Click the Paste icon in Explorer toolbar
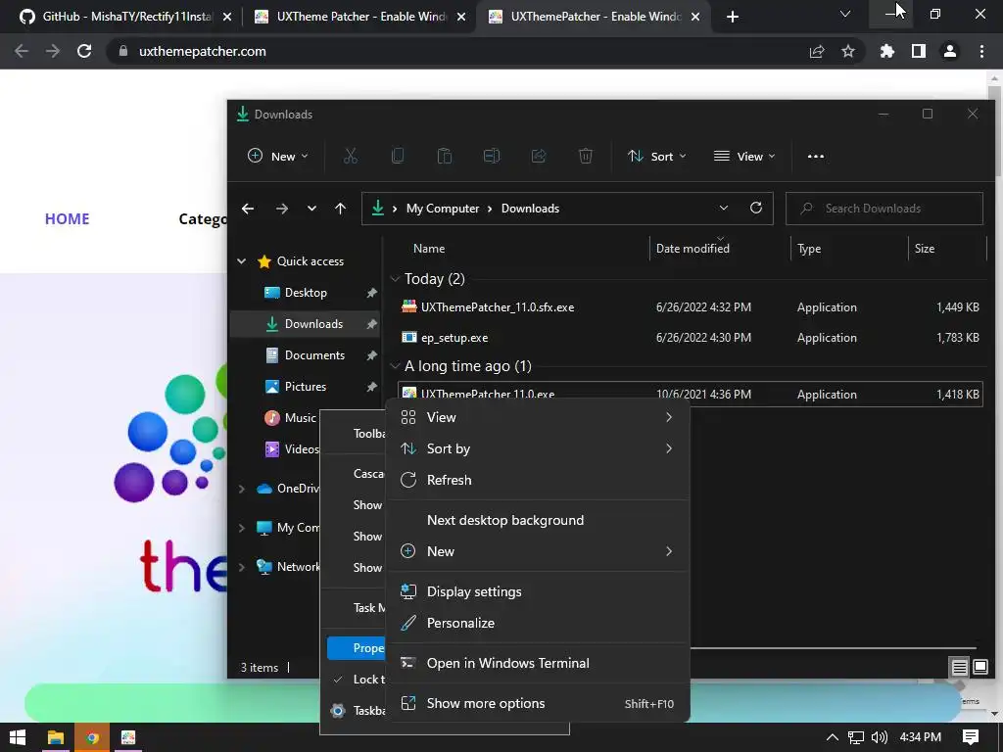This screenshot has width=1003, height=752. [x=445, y=156]
